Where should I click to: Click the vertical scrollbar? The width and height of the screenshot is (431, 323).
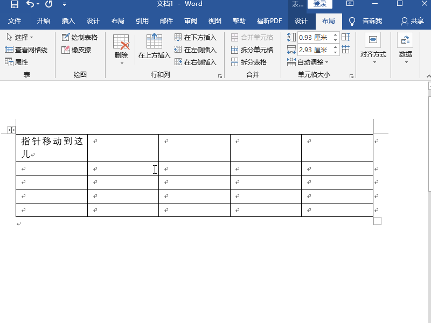(429, 144)
